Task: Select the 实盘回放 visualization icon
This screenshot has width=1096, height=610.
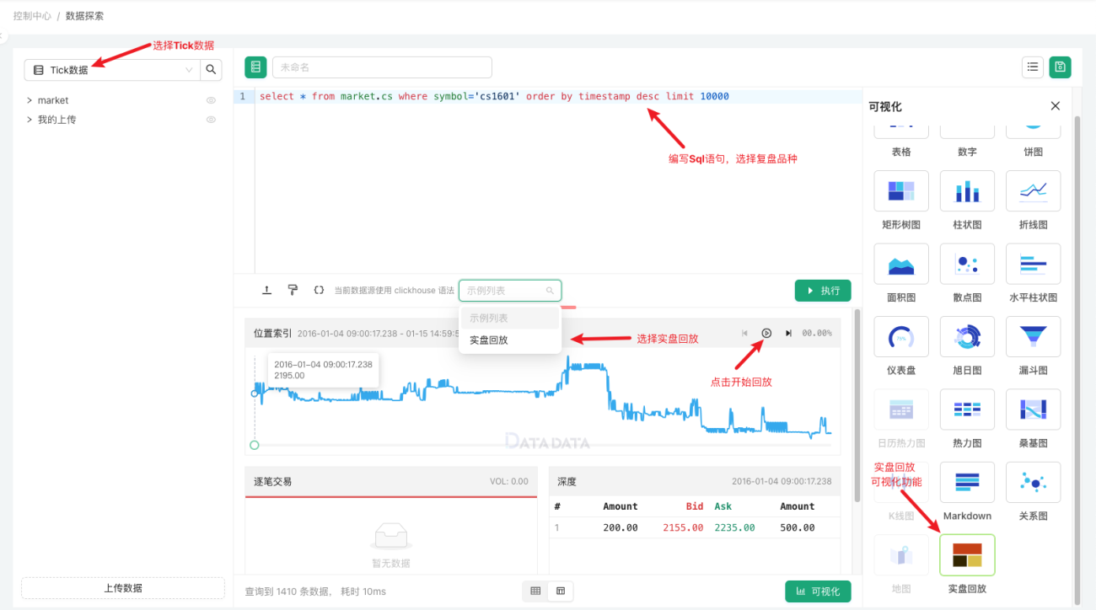Action: coord(967,555)
